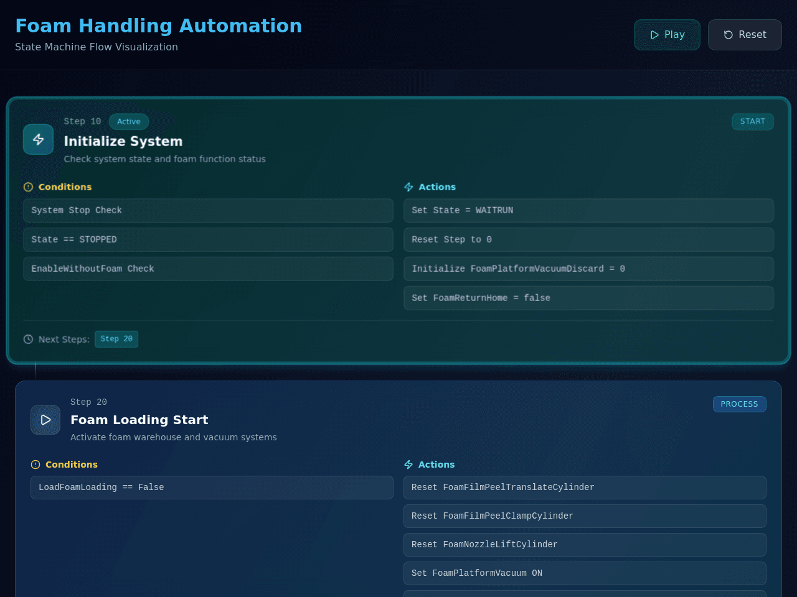797x597 pixels.
Task: Select Initialize FoamPlatformVacuumDiscard = 0 action
Action: (588, 269)
